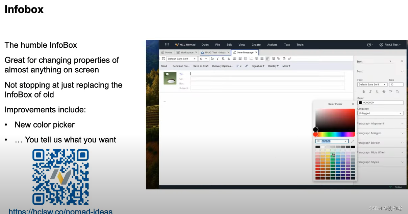Click the Subject input field

click(x=267, y=88)
